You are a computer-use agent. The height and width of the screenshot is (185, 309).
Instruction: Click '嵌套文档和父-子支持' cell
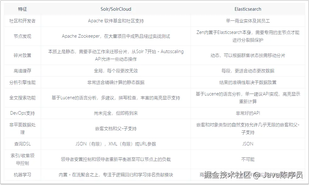[x=116, y=128]
